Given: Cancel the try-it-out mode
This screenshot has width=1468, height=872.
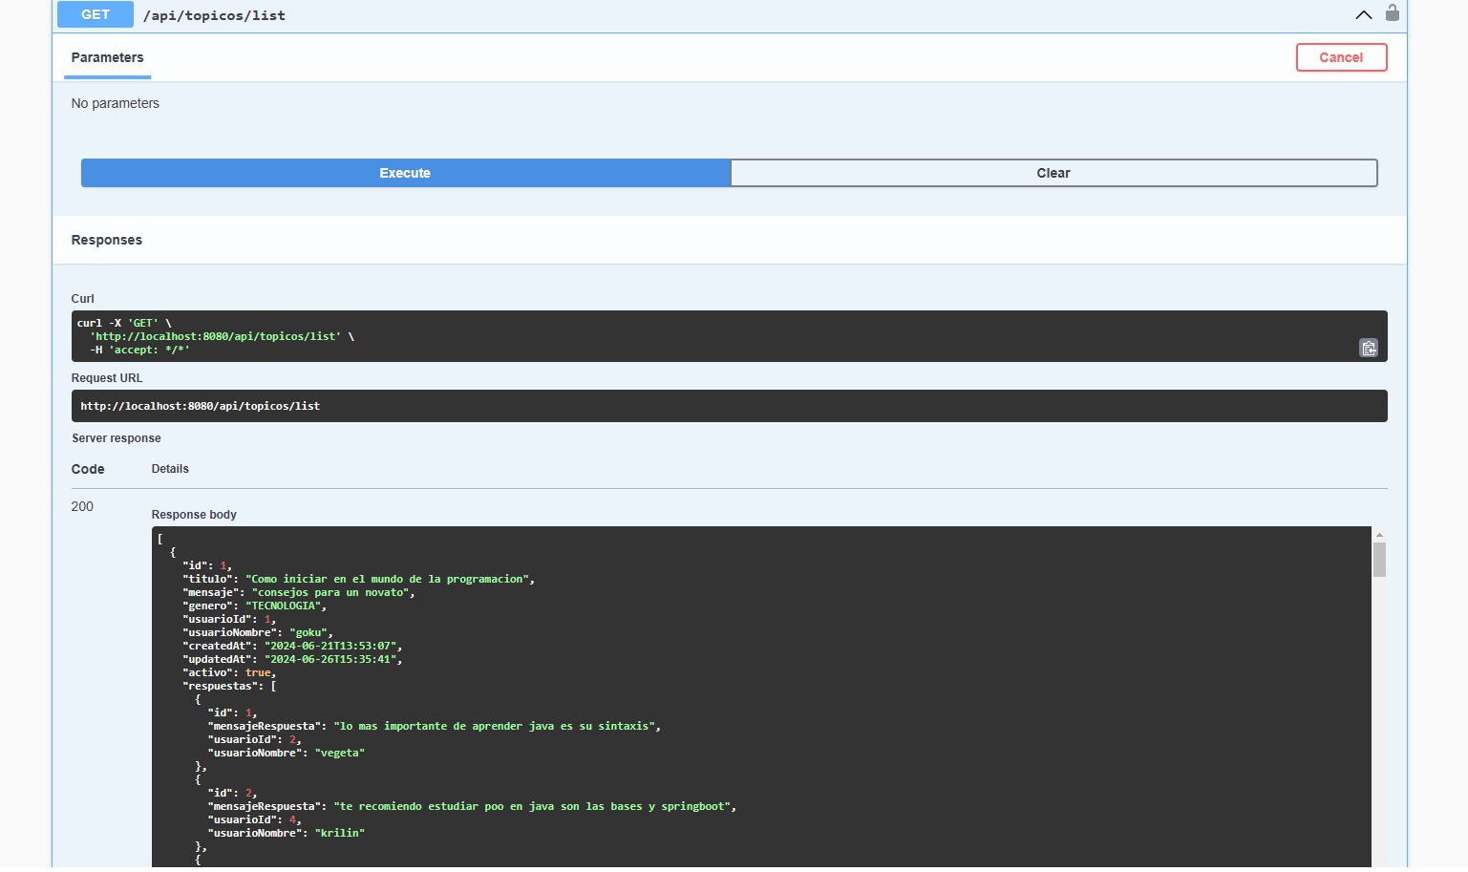Looking at the screenshot, I should [1341, 57].
